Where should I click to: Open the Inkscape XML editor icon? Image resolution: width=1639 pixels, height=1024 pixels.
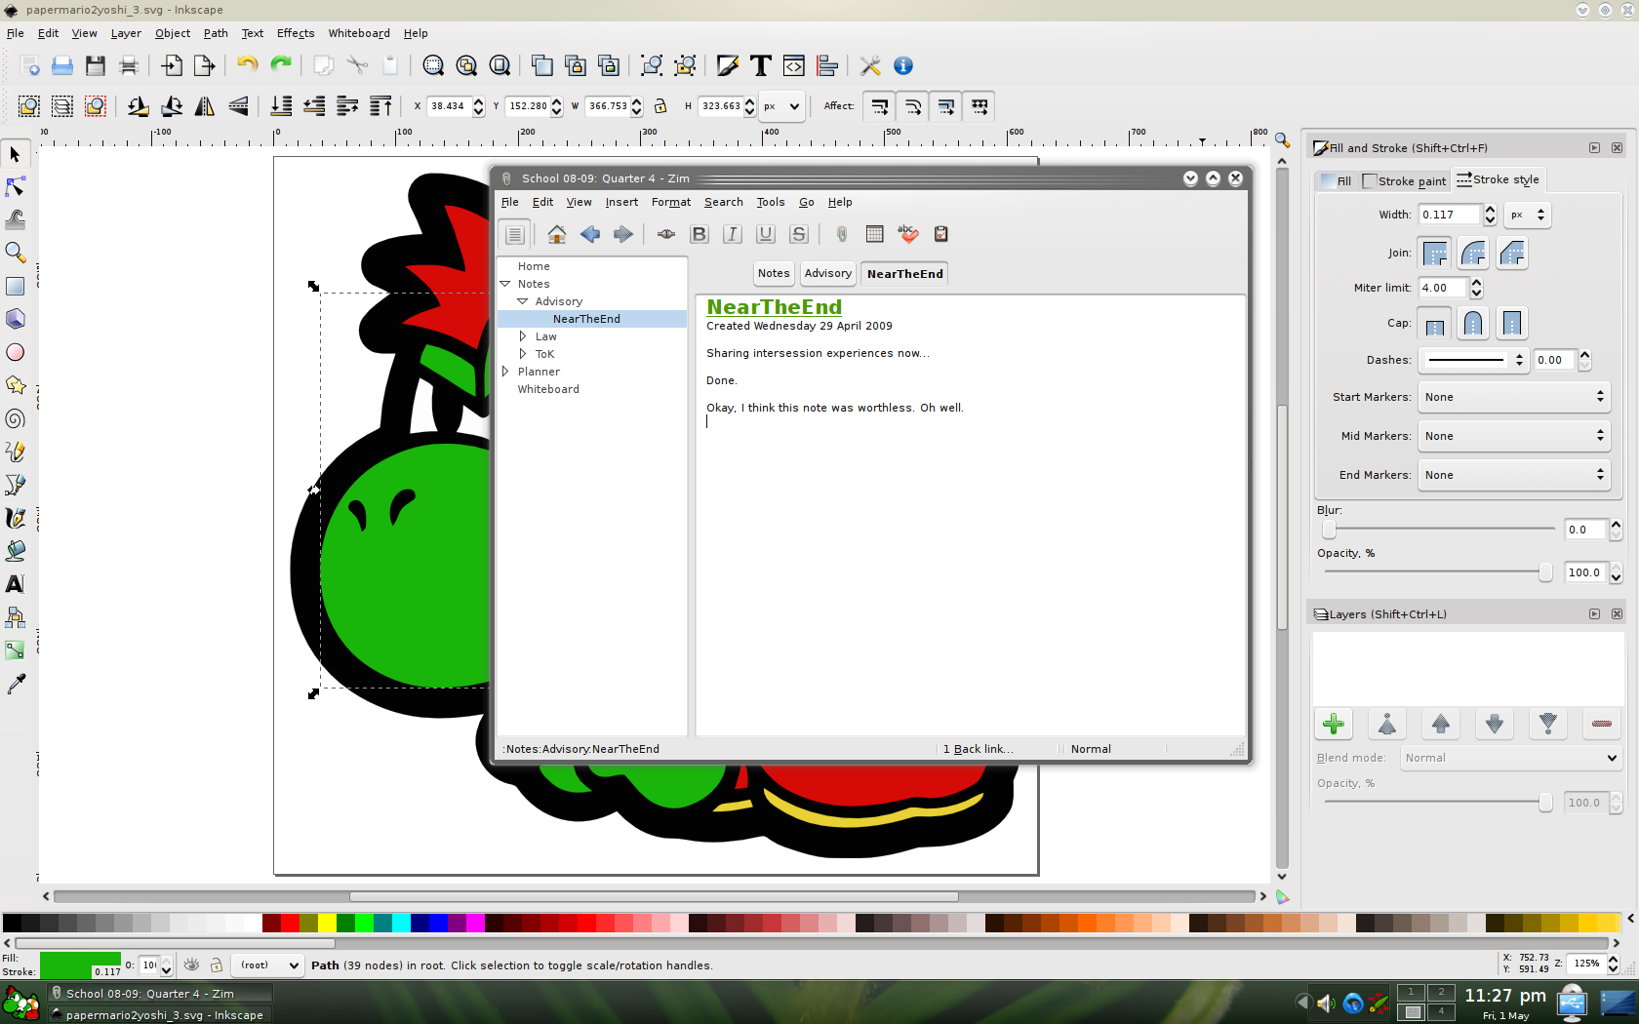tap(794, 65)
